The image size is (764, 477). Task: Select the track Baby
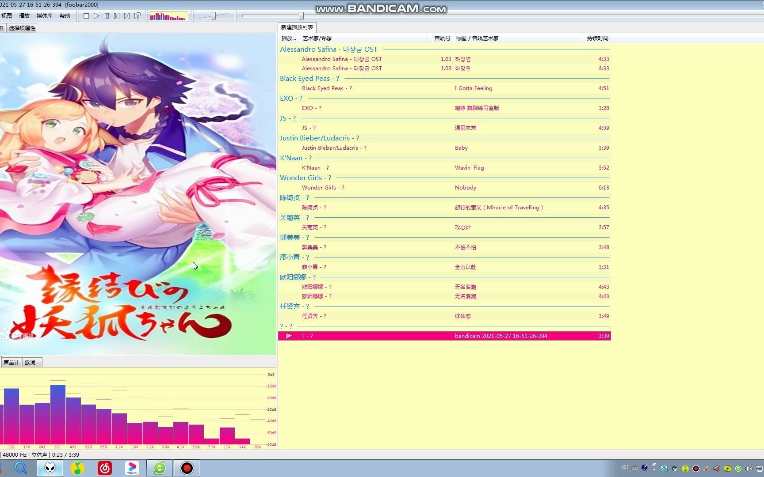click(444, 148)
